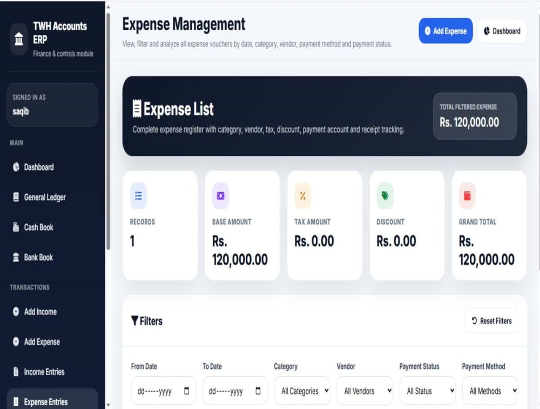
Task: Click the Tax Amount Rs. 0.00 value
Action: pos(314,241)
